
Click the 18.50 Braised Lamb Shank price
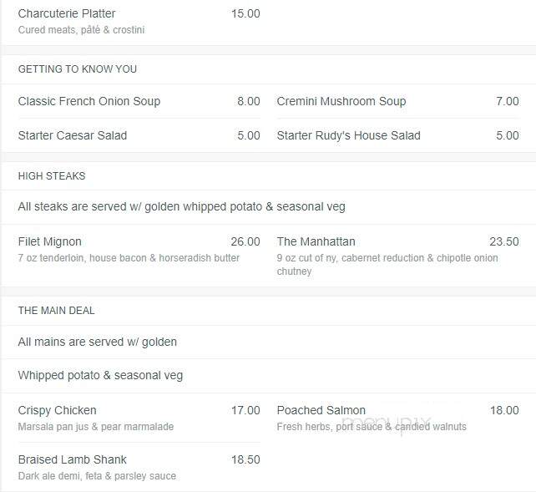pos(245,459)
